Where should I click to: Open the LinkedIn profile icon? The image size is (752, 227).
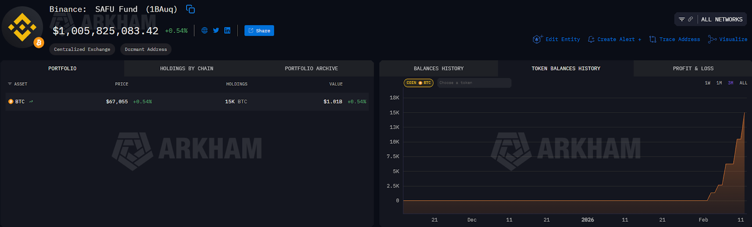point(227,31)
